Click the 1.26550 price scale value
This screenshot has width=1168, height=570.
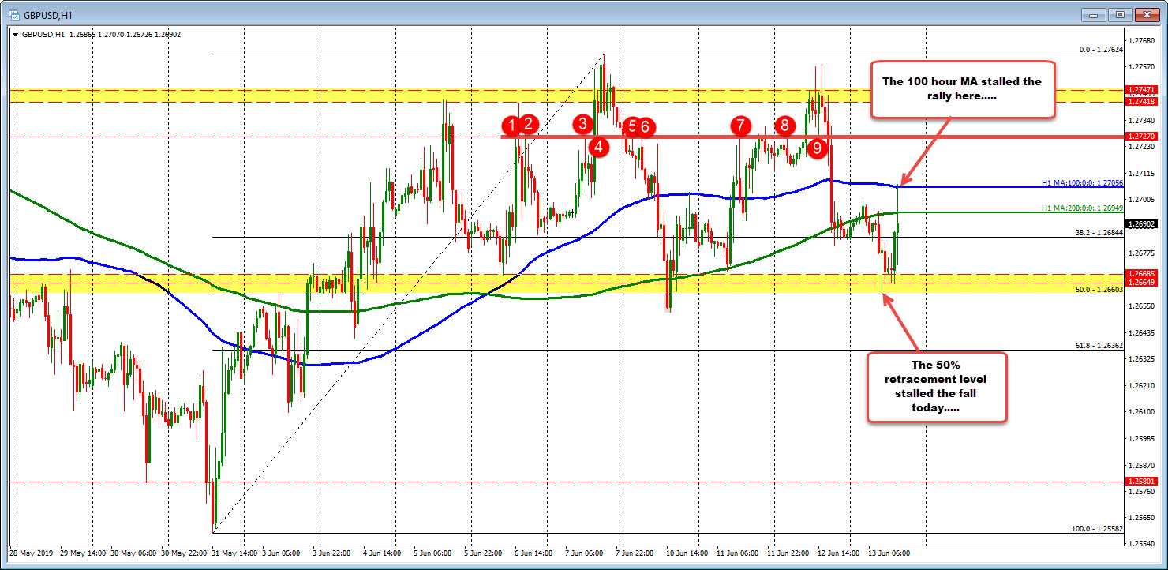pyautogui.click(x=1141, y=306)
